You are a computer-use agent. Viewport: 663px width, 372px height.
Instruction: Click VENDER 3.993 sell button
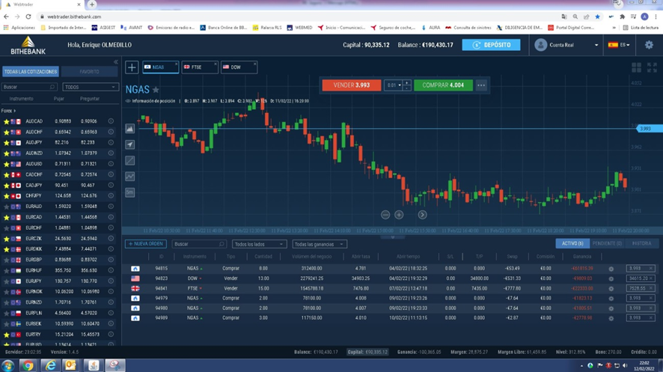[352, 85]
